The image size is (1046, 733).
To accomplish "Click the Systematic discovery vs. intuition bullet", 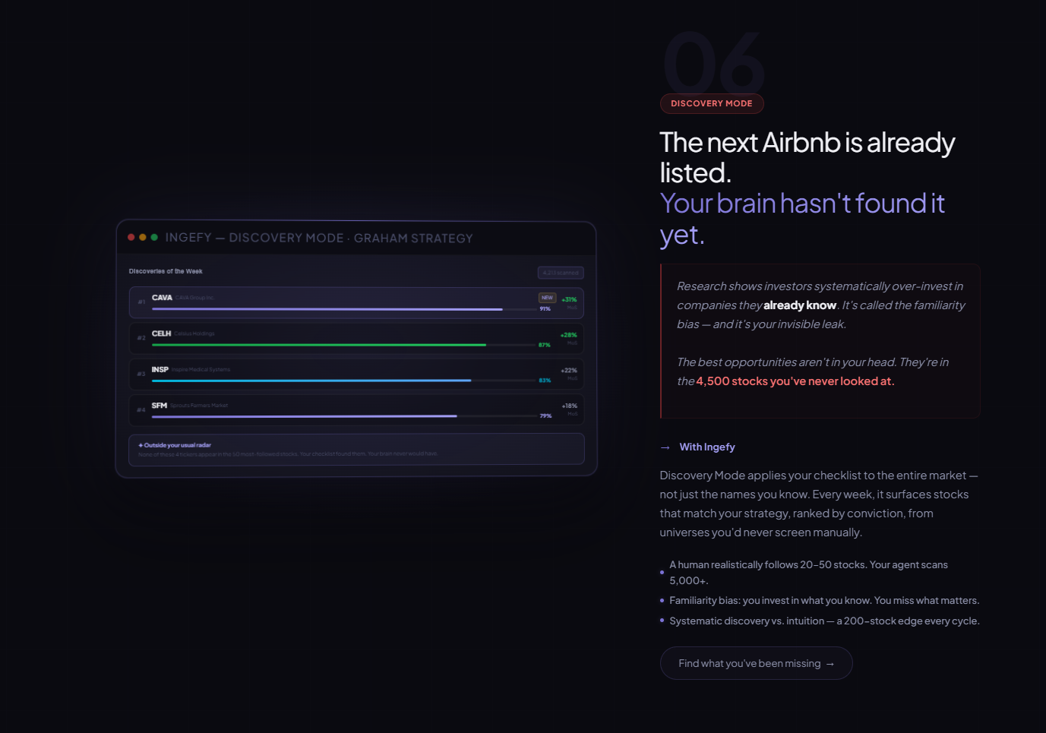I will [820, 621].
